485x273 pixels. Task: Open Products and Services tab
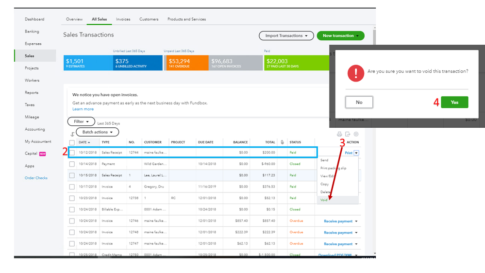pos(186,19)
